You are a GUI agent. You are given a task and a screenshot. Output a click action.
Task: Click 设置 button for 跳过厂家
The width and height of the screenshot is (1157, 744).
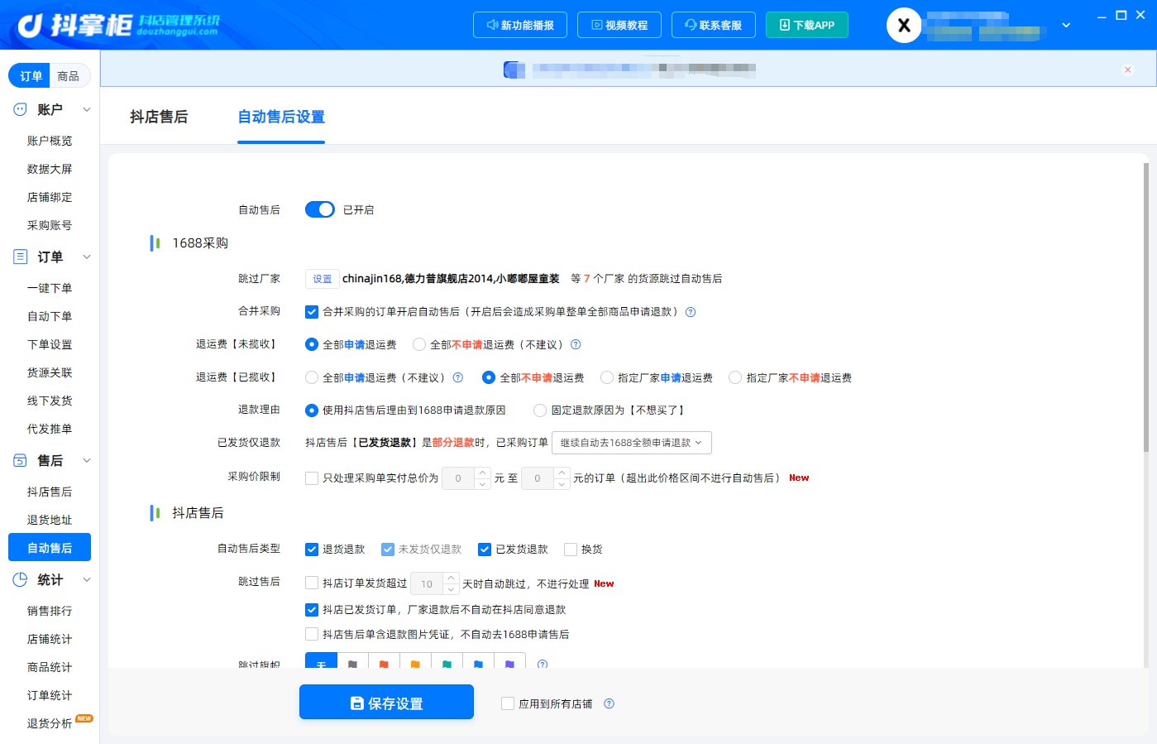(x=323, y=279)
